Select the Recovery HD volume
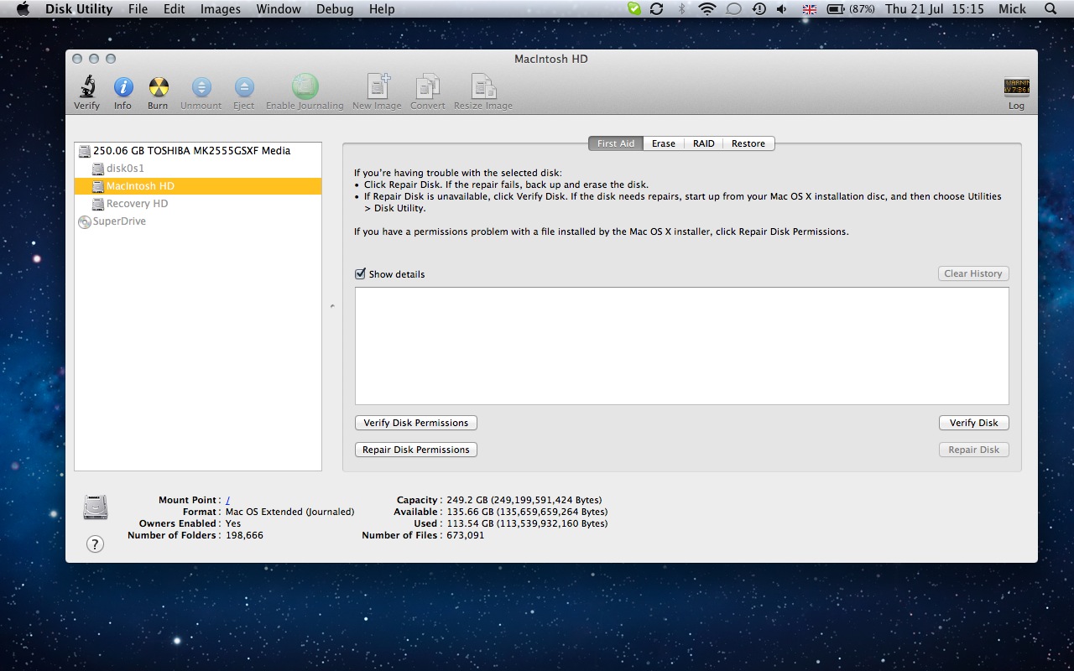The width and height of the screenshot is (1074, 671). [137, 204]
